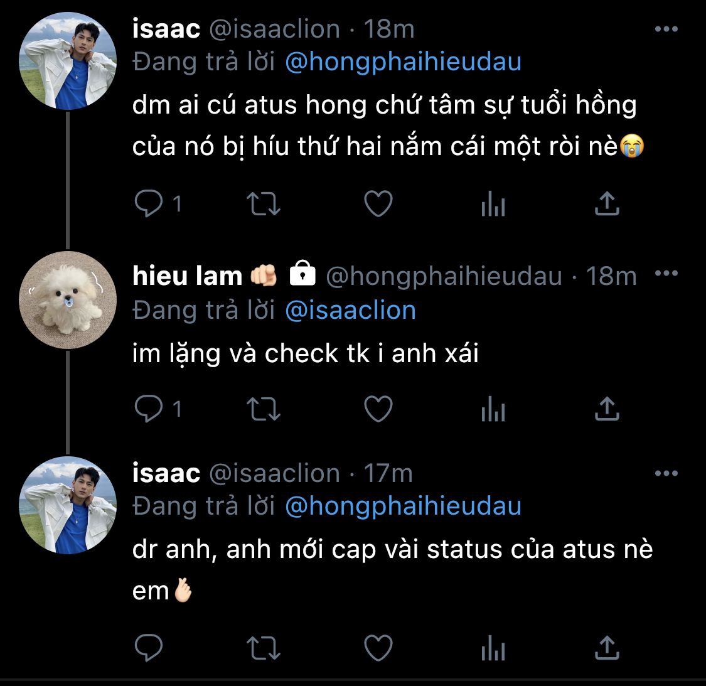Reply to isaac's last tweet
The image size is (706, 686).
[149, 648]
